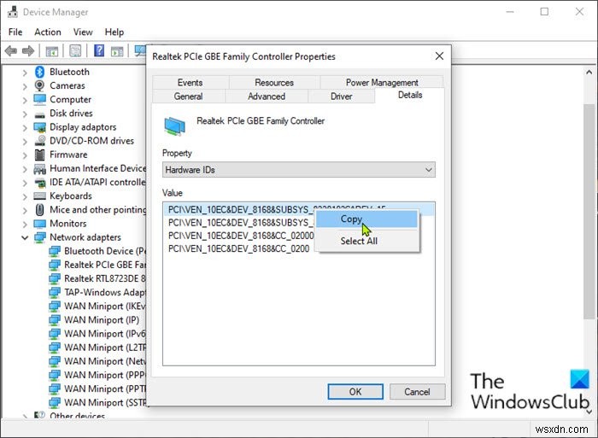The height and width of the screenshot is (438, 598).
Task: Open the Property dropdown showing Hardware IDs
Action: [x=299, y=170]
